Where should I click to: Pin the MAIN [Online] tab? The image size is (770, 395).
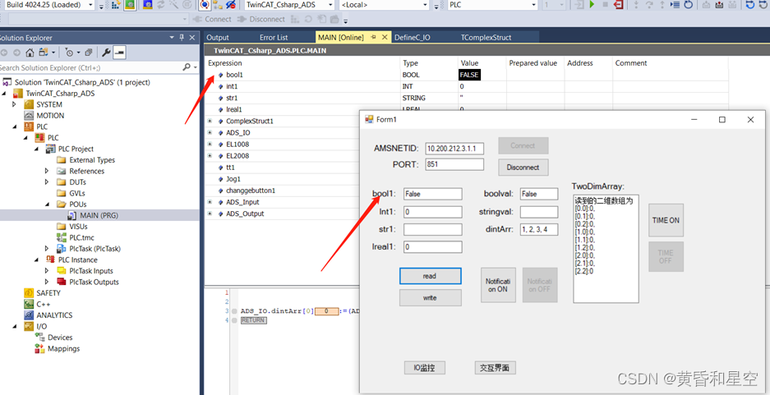[373, 37]
